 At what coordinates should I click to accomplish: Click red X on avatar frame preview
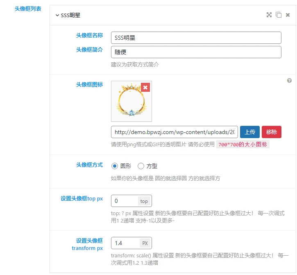[145, 87]
